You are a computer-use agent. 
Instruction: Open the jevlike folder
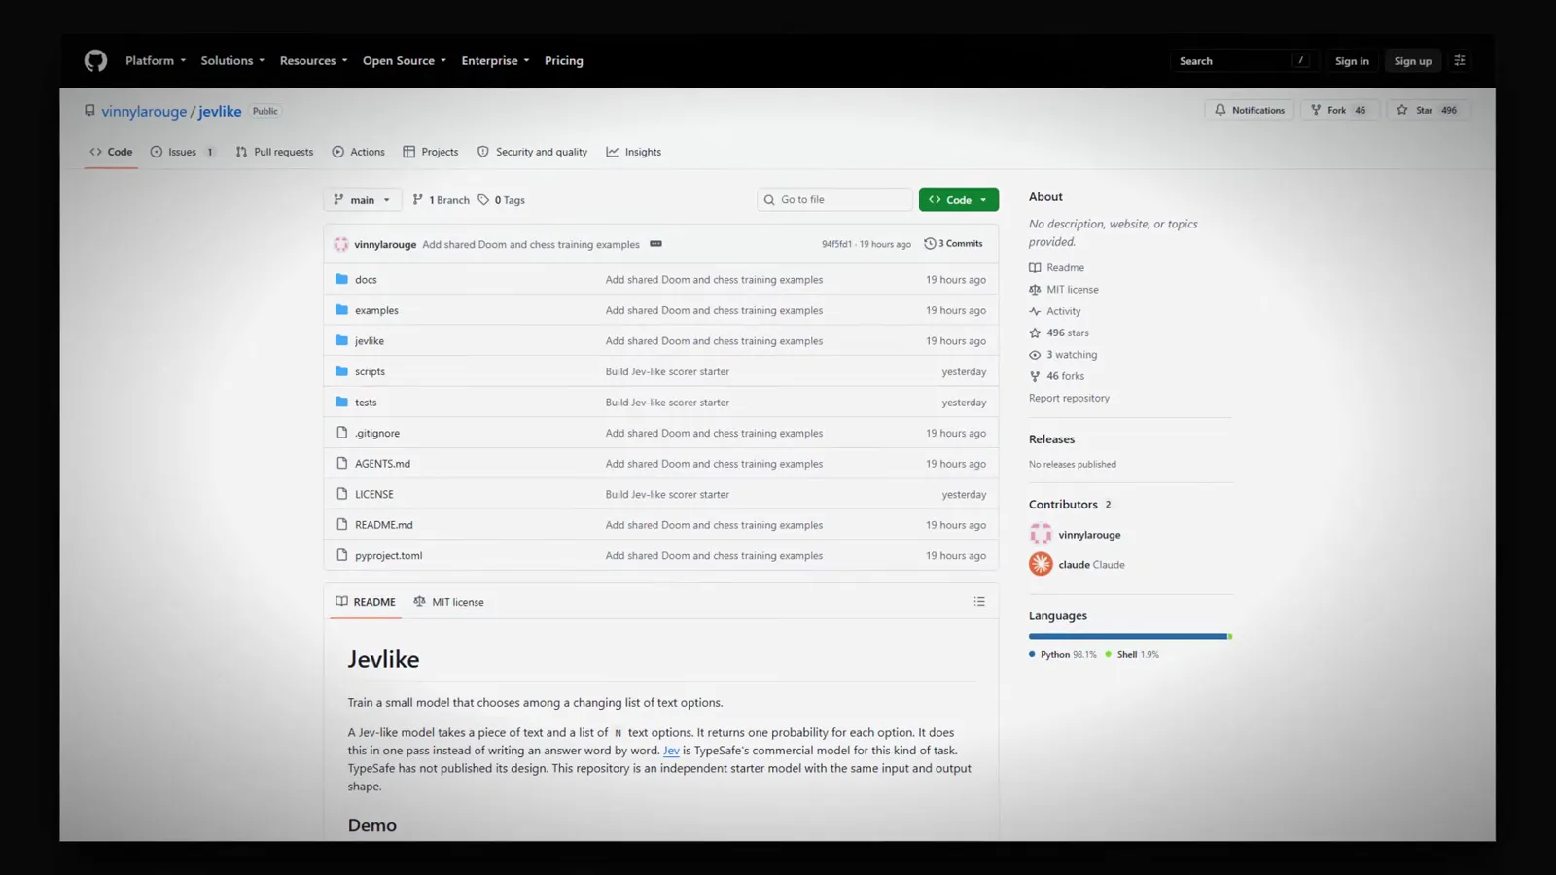[x=370, y=341]
